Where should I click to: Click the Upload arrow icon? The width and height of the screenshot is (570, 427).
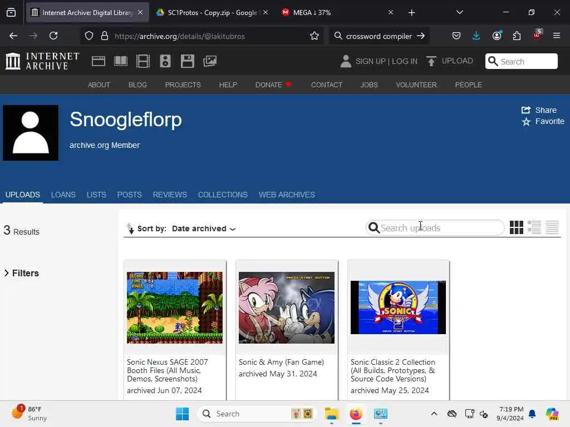[431, 61]
